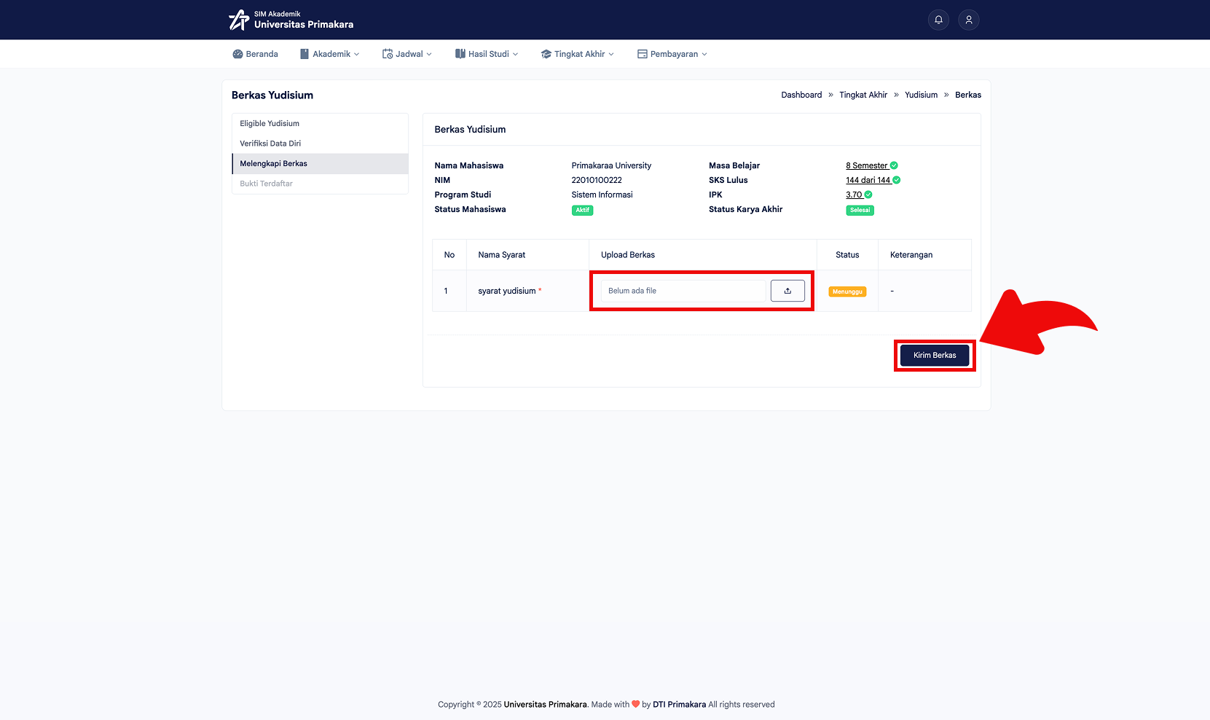Open Dashboard breadcrumb link
Viewport: 1210px width, 720px height.
(x=801, y=95)
